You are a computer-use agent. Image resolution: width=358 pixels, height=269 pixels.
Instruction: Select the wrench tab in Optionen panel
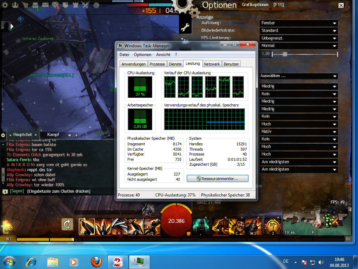185,27
